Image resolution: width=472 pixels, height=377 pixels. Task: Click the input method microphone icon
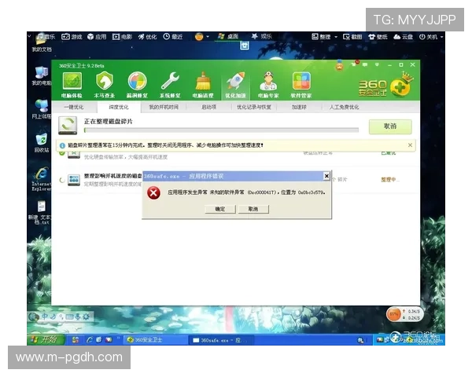coord(77,317)
